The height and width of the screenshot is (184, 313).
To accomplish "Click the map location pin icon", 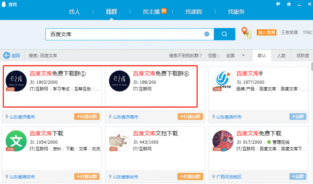I will [245, 32].
